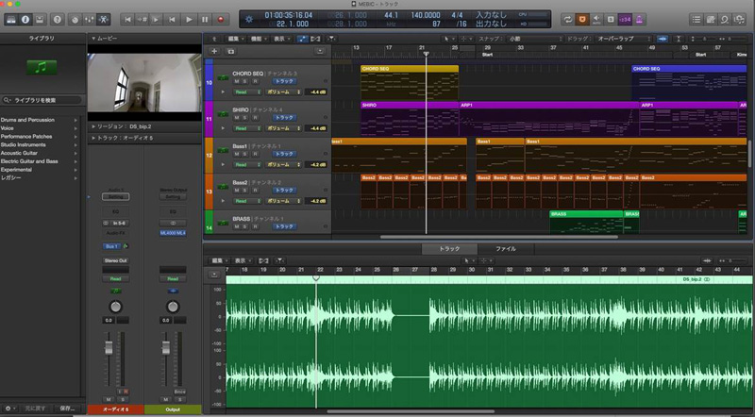Turn the オーディオ 5 pan knob
Screen dimensions: 755x417
(x=115, y=307)
